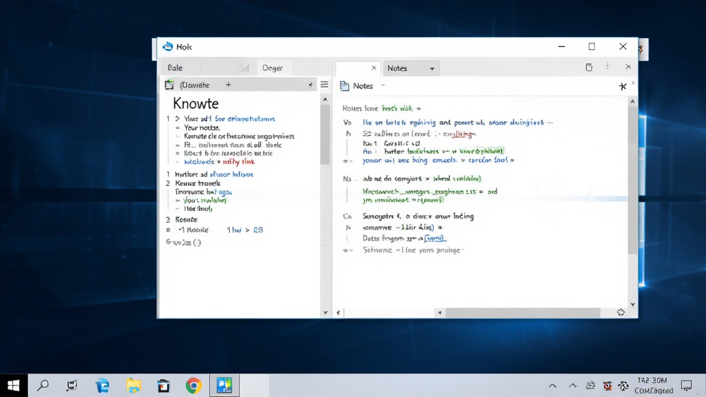Screen dimensions: 706x397
Task: Click the 'Nertlore ad' outline item
Action: 191,174
